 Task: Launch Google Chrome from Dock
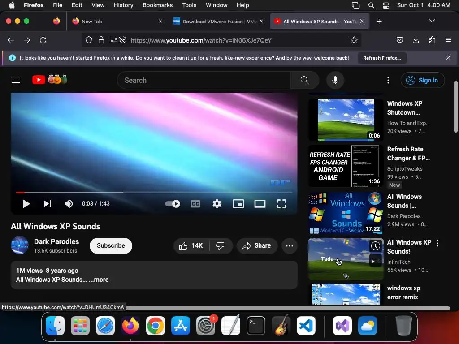(156, 326)
